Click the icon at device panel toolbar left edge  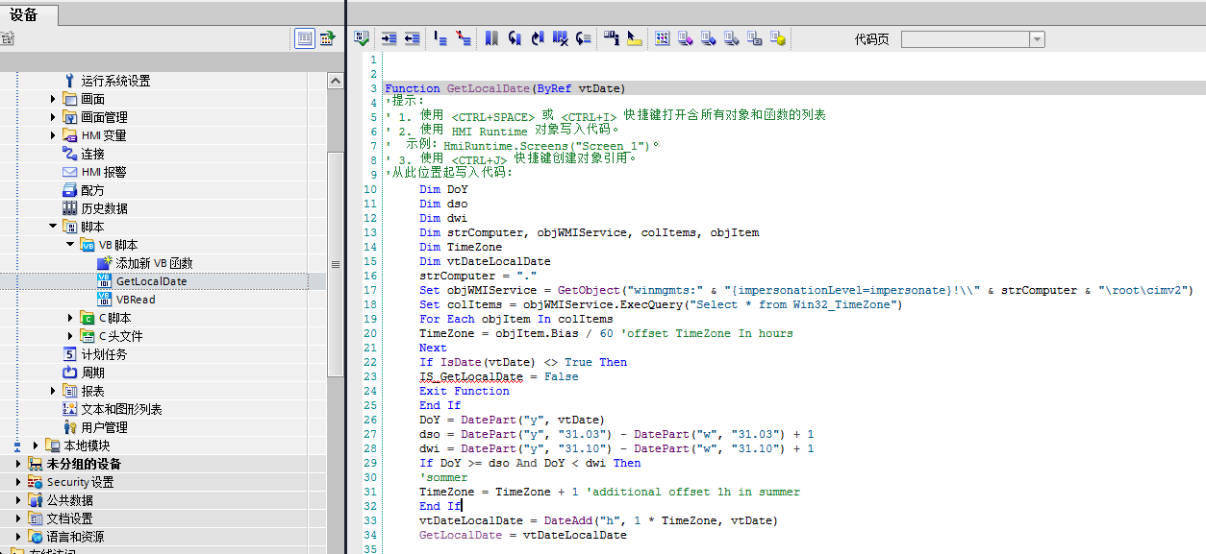(7, 38)
